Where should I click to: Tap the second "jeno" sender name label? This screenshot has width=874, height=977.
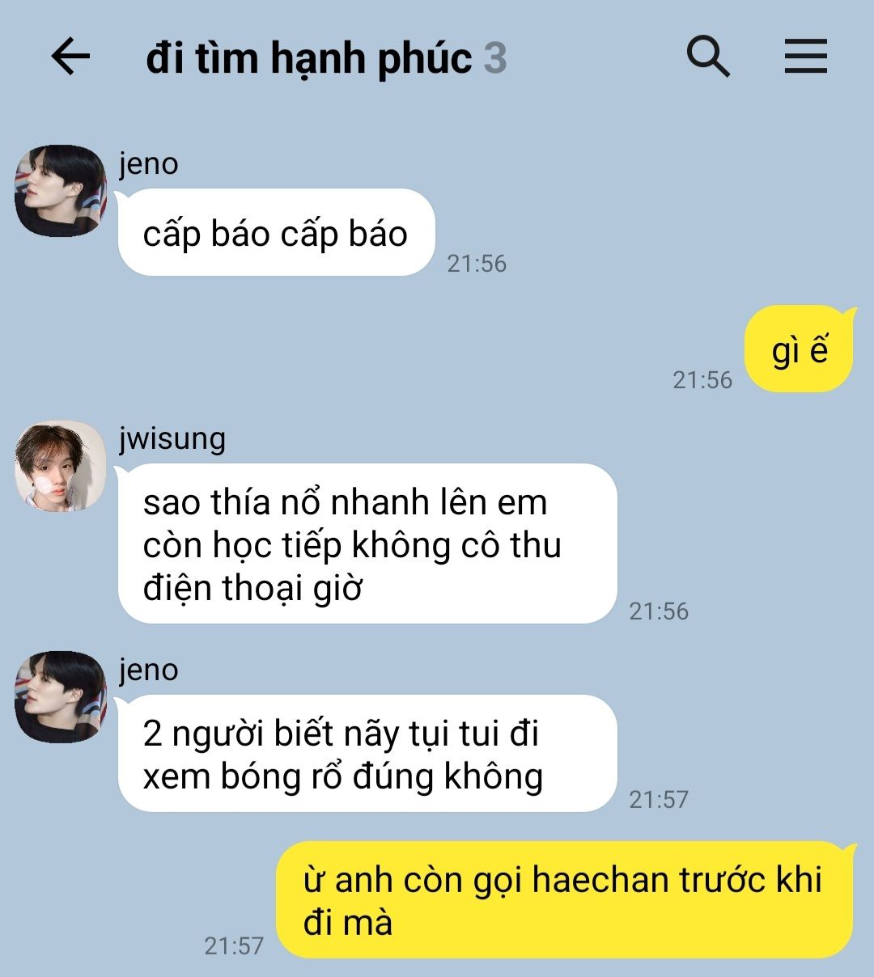(149, 670)
